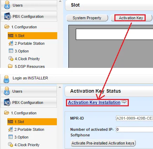The image size is (153, 149).
Task: Click the MPR-ID text field
Action: (x=134, y=118)
